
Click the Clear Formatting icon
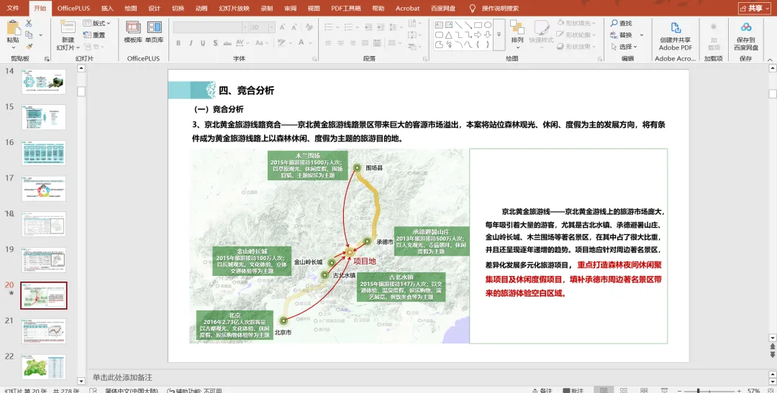(x=309, y=27)
